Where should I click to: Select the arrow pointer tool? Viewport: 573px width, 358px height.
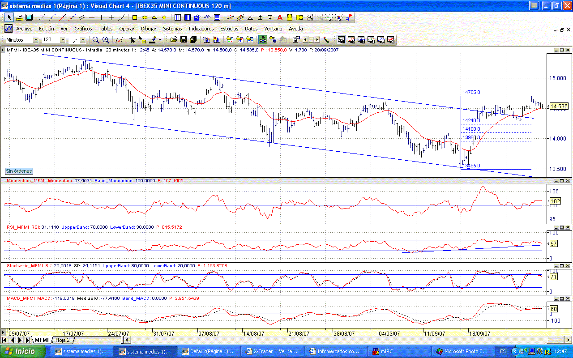(9, 17)
